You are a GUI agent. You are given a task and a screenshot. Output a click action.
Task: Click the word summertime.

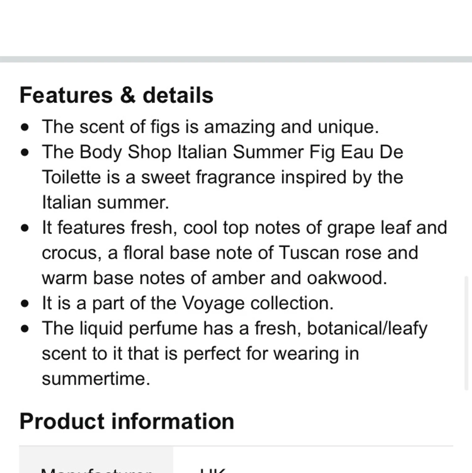click(96, 379)
